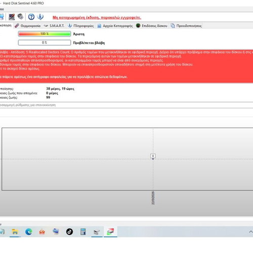This screenshot has height=253, width=253.
Task: Select the Αρχείο Καταγραφής tab
Action: [115, 26]
